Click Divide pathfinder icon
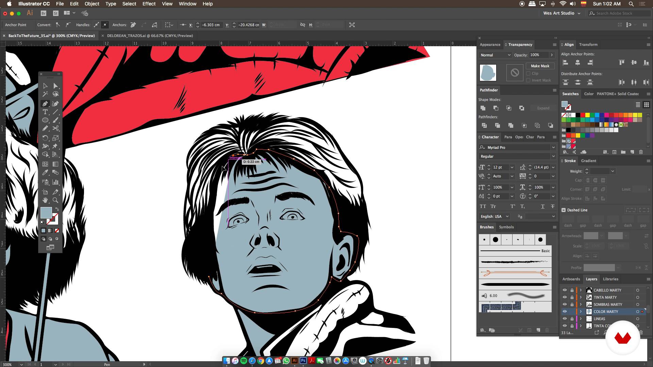 coord(484,125)
